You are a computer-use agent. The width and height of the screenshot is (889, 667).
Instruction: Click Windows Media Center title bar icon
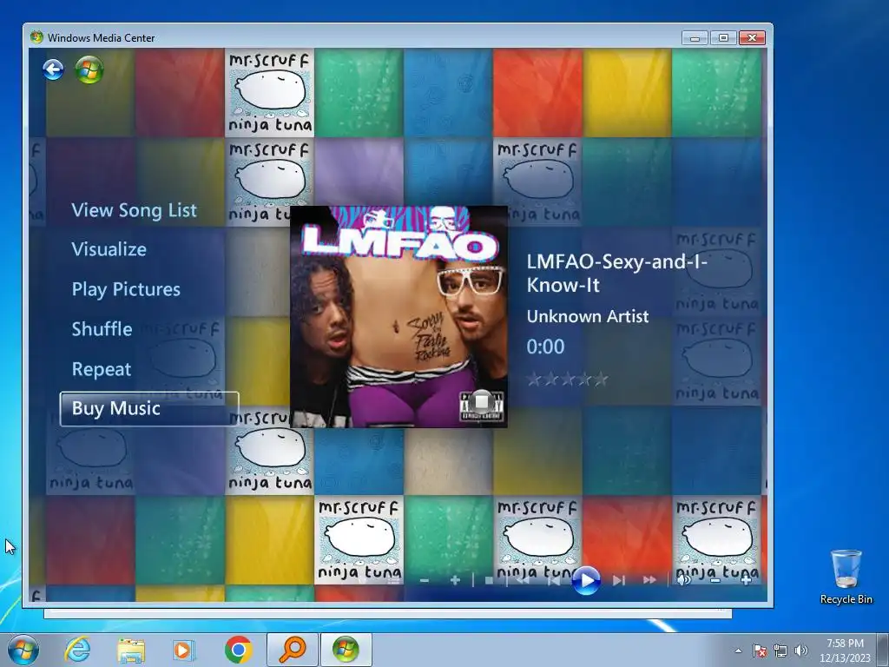tap(36, 37)
